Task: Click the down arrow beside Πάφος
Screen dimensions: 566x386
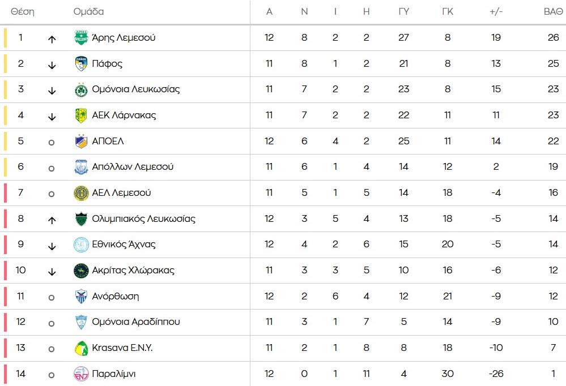Action: 52,65
